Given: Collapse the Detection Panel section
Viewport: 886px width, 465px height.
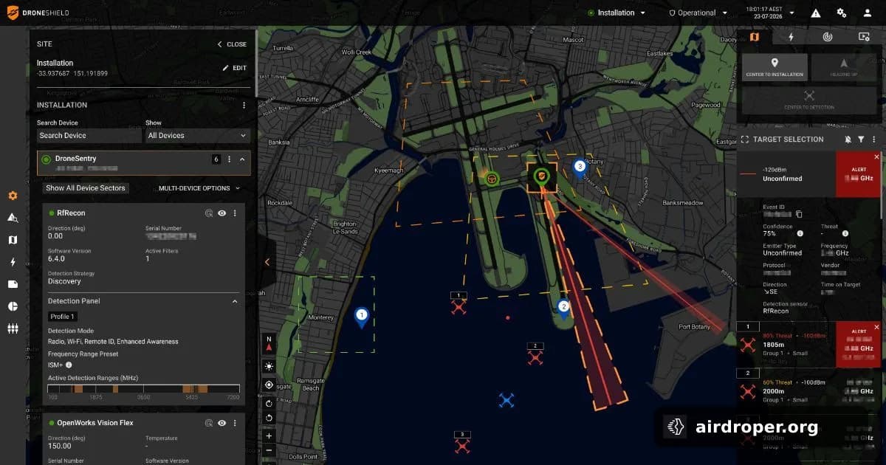Looking at the screenshot, I should pyautogui.click(x=236, y=301).
